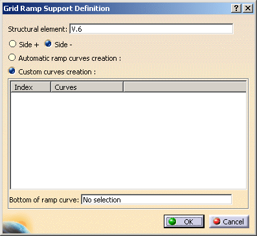Click the dialog title bar
Screen dimensions: 257x236
(117, 8)
